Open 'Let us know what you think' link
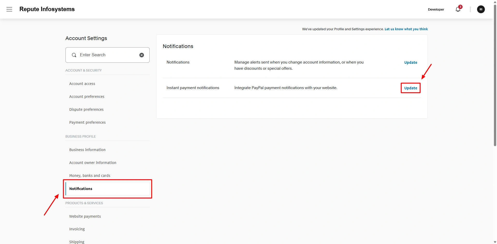497x244 pixels. (406, 29)
